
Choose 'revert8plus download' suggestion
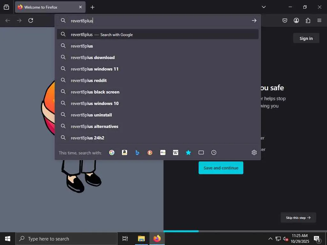[158, 57]
